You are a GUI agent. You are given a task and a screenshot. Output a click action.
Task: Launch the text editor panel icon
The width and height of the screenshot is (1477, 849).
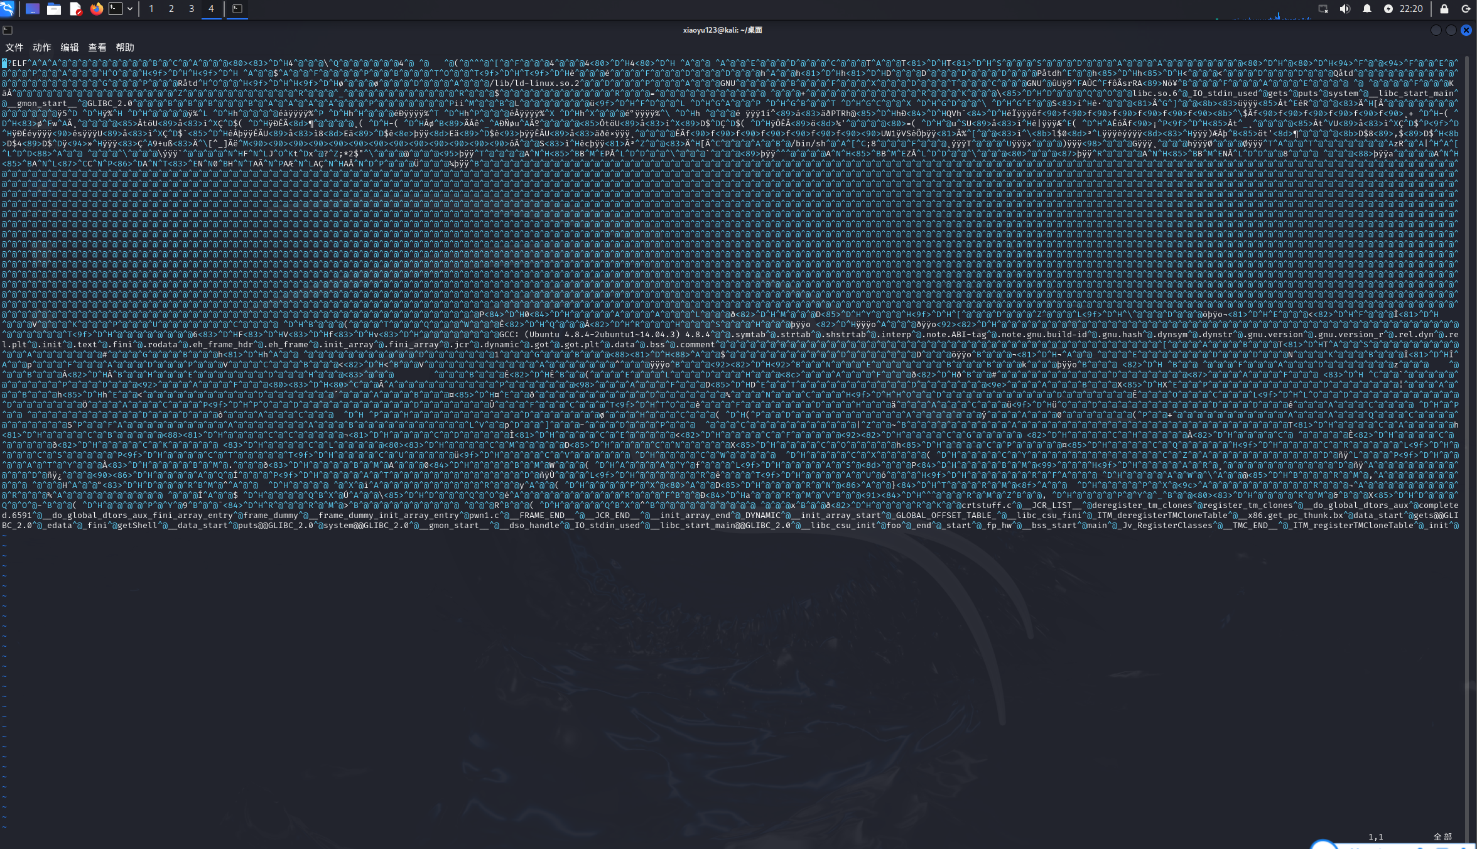point(75,9)
